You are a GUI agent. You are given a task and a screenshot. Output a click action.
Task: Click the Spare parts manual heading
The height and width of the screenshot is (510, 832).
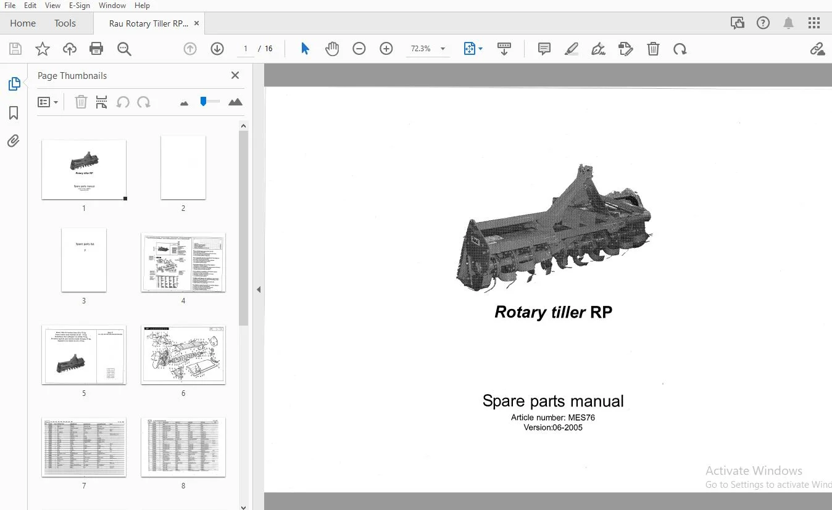point(553,401)
